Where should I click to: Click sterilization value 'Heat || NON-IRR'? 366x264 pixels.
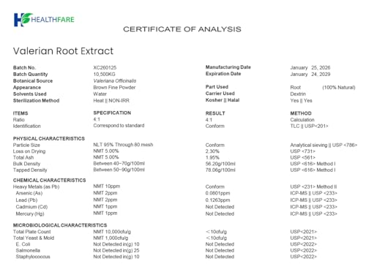pos(111,100)
